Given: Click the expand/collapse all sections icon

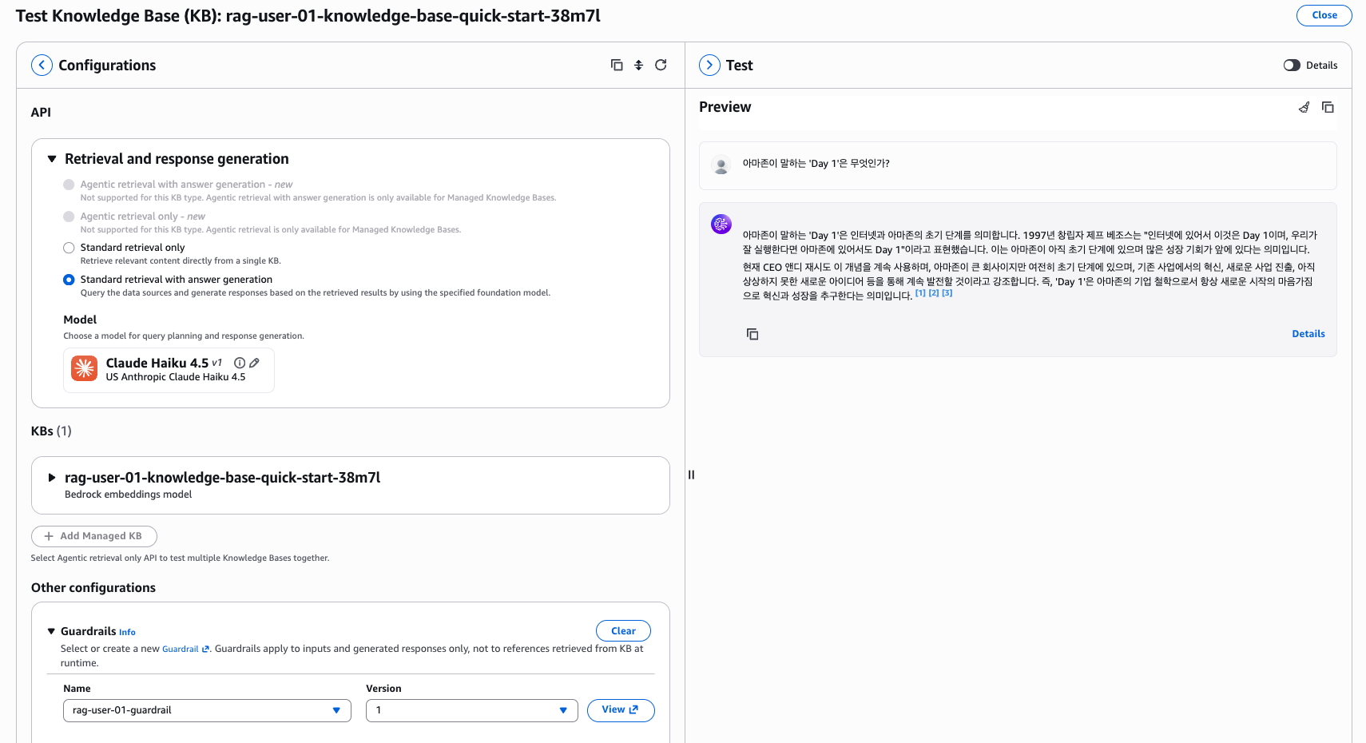Looking at the screenshot, I should click(x=639, y=66).
